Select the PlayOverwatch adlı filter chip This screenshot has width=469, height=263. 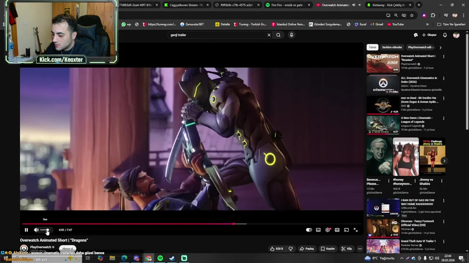coord(421,47)
